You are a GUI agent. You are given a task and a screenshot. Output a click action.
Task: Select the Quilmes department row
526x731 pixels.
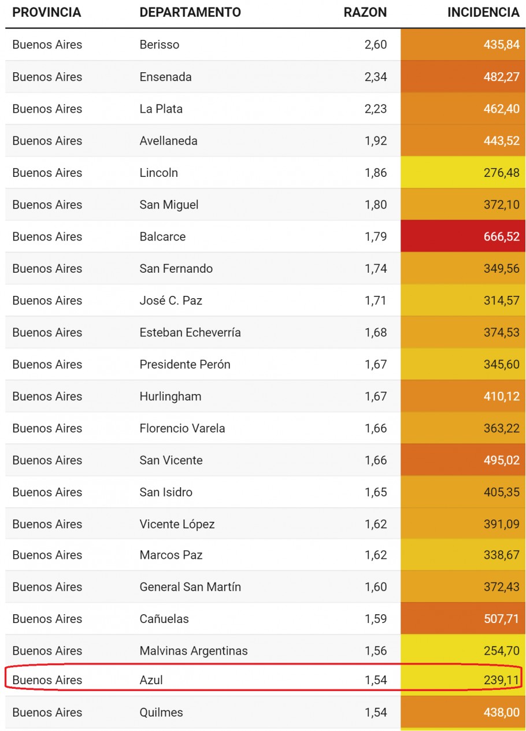click(265, 713)
